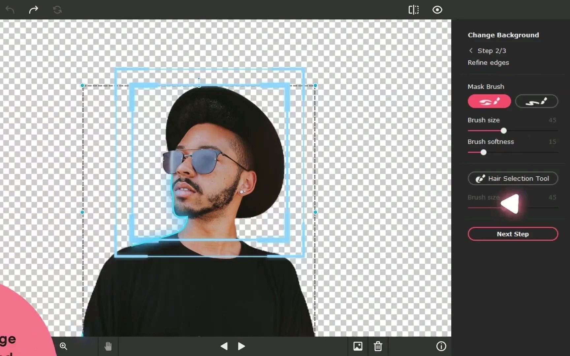Image resolution: width=570 pixels, height=356 pixels.
Task: Adjust the Mask Brush size slider handle
Action: 503,131
